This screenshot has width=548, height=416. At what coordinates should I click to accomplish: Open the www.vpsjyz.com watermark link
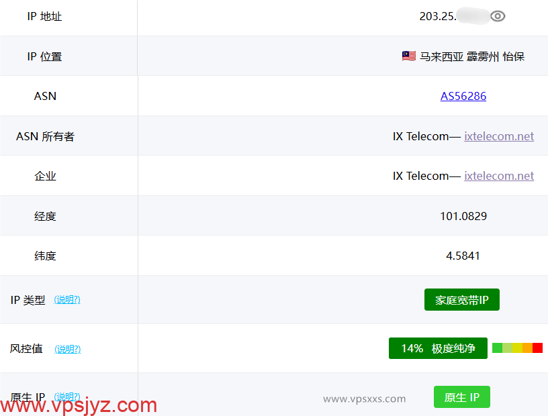pyautogui.click(x=77, y=405)
